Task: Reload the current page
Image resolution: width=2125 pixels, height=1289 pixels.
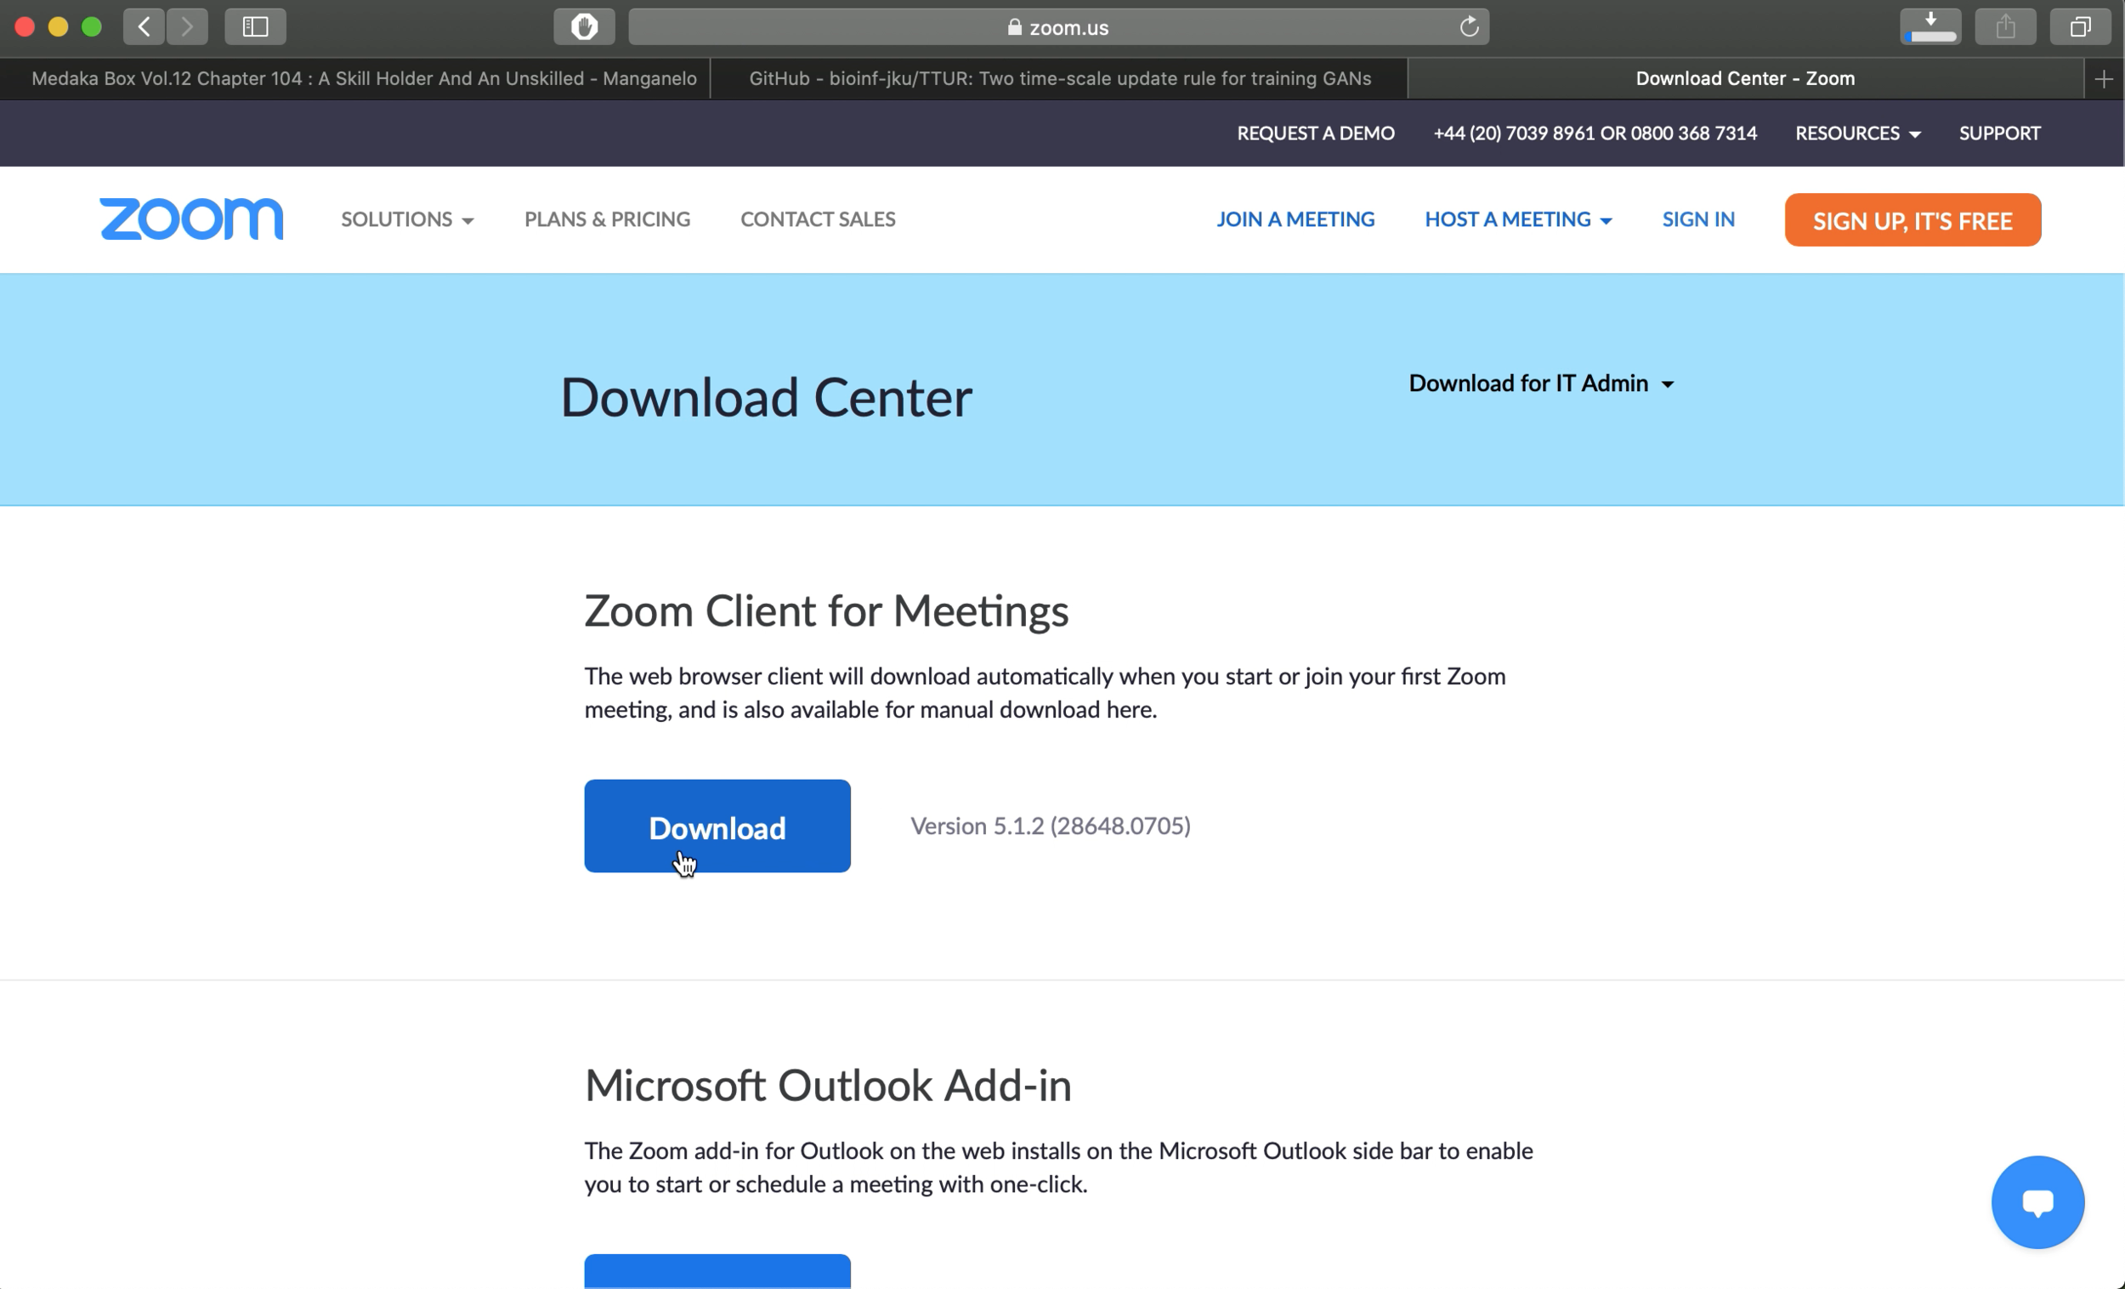Action: 1469,26
